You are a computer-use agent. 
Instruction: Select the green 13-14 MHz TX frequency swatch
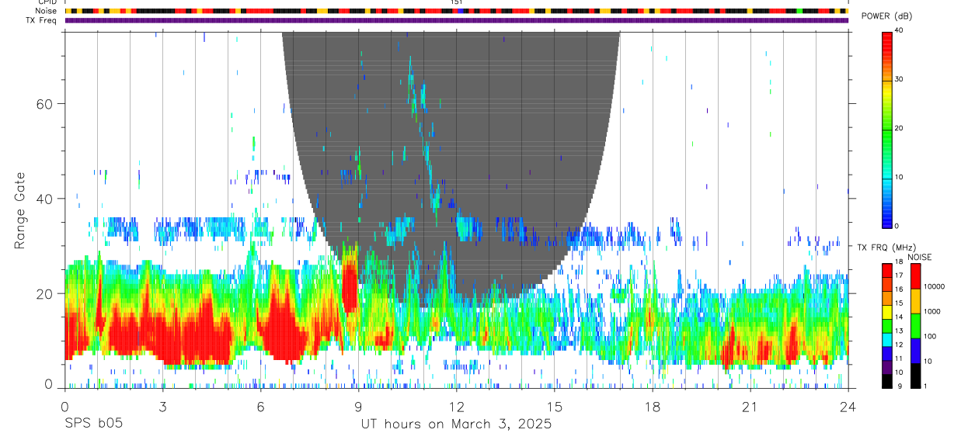[x=887, y=326]
